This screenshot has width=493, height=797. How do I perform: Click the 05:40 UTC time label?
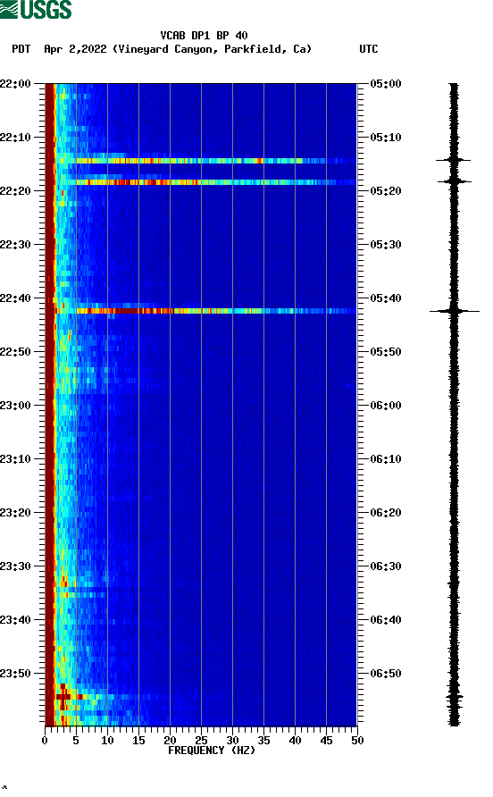(x=386, y=298)
